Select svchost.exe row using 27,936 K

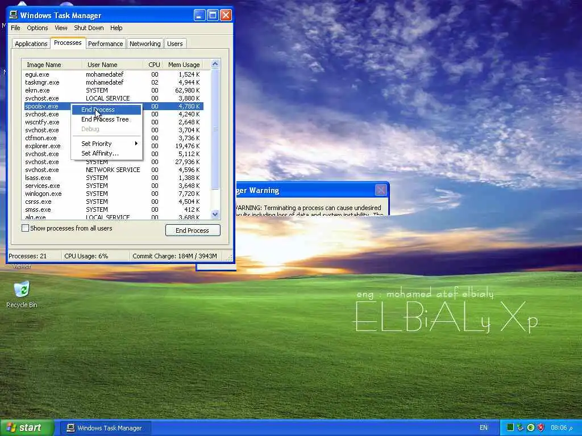[113, 162]
